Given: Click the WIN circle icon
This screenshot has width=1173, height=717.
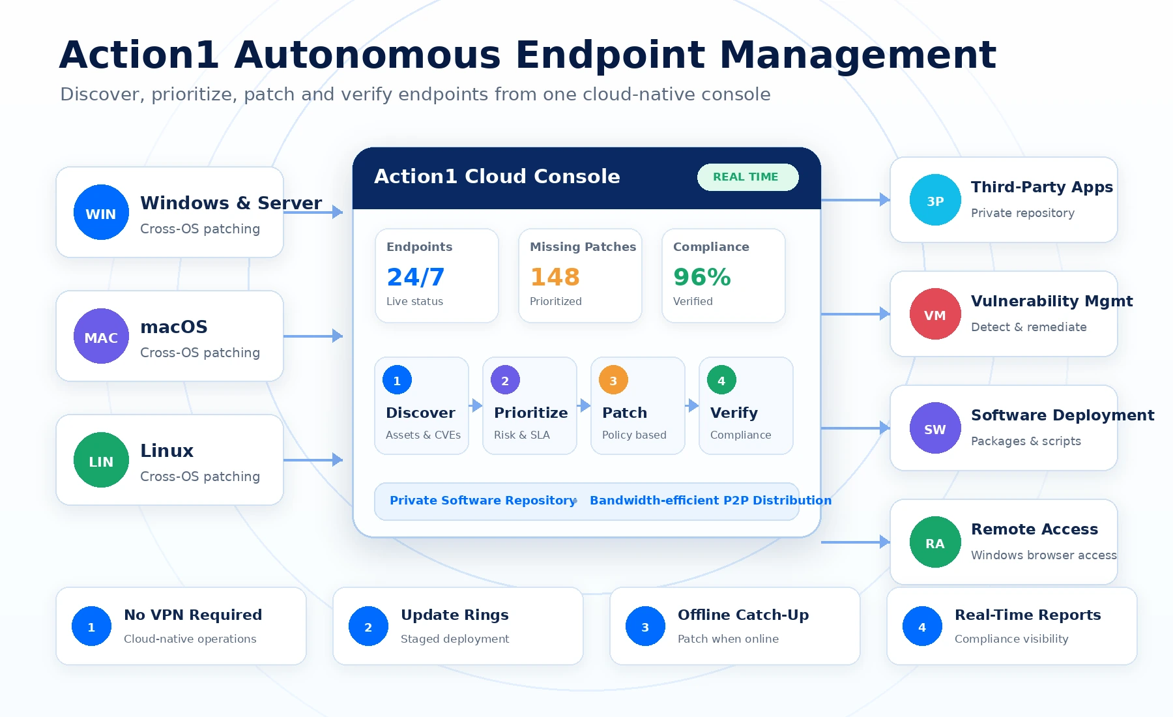Looking at the screenshot, I should click(x=101, y=212).
